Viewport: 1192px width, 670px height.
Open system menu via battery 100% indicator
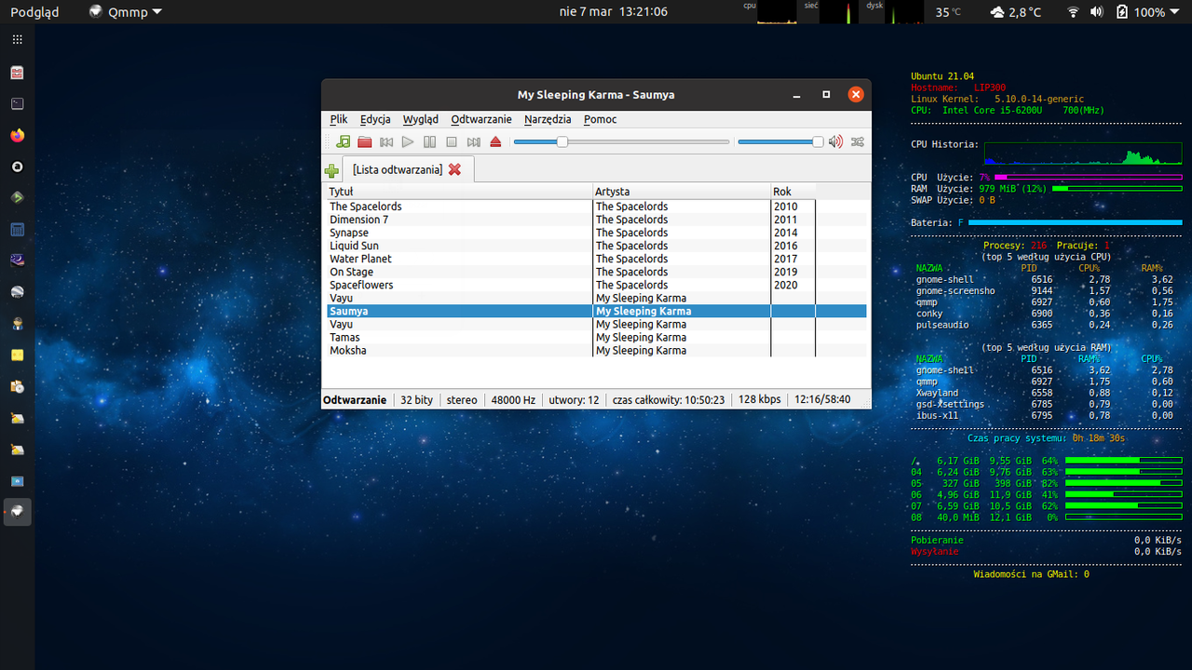(1148, 12)
